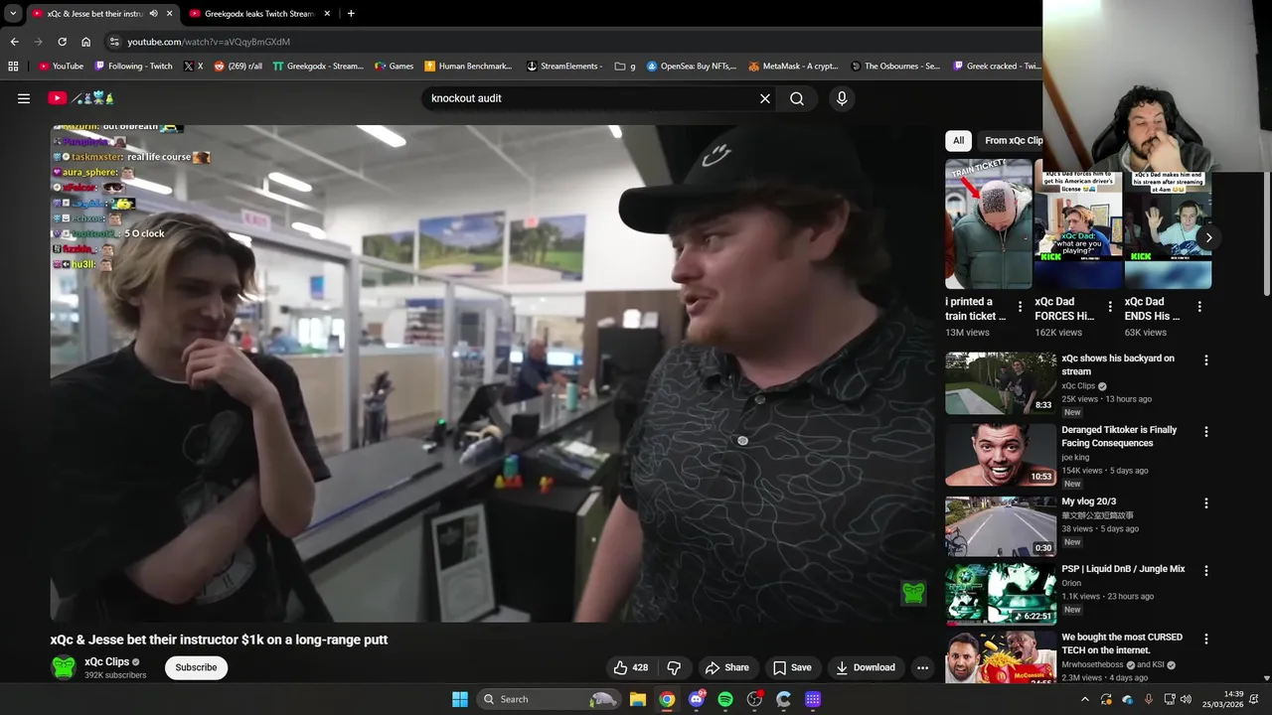Open 'i printed a train ticket' short
Viewport: 1272px width, 715px height.
coord(988,223)
